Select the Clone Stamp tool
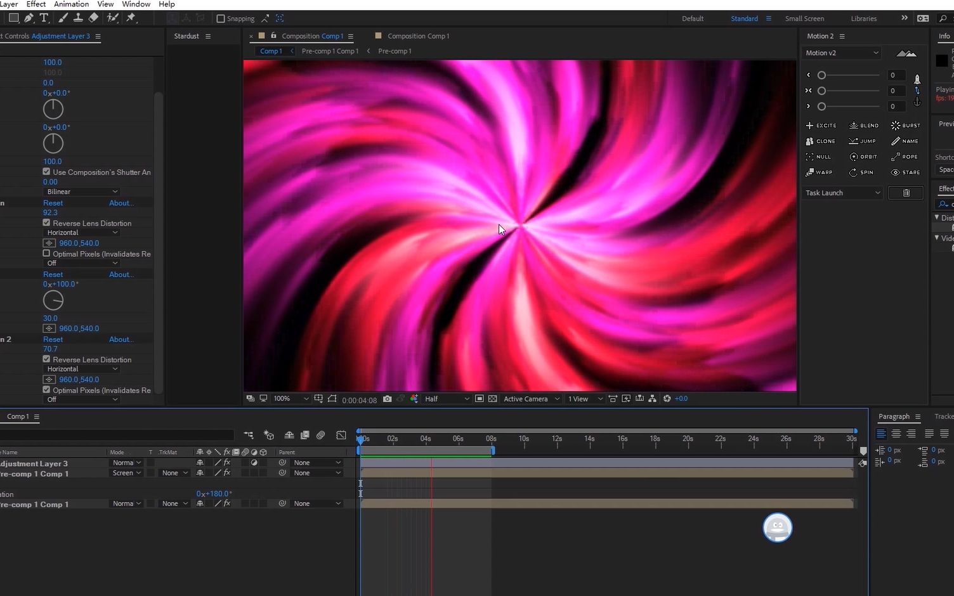This screenshot has width=954, height=596. (x=78, y=18)
